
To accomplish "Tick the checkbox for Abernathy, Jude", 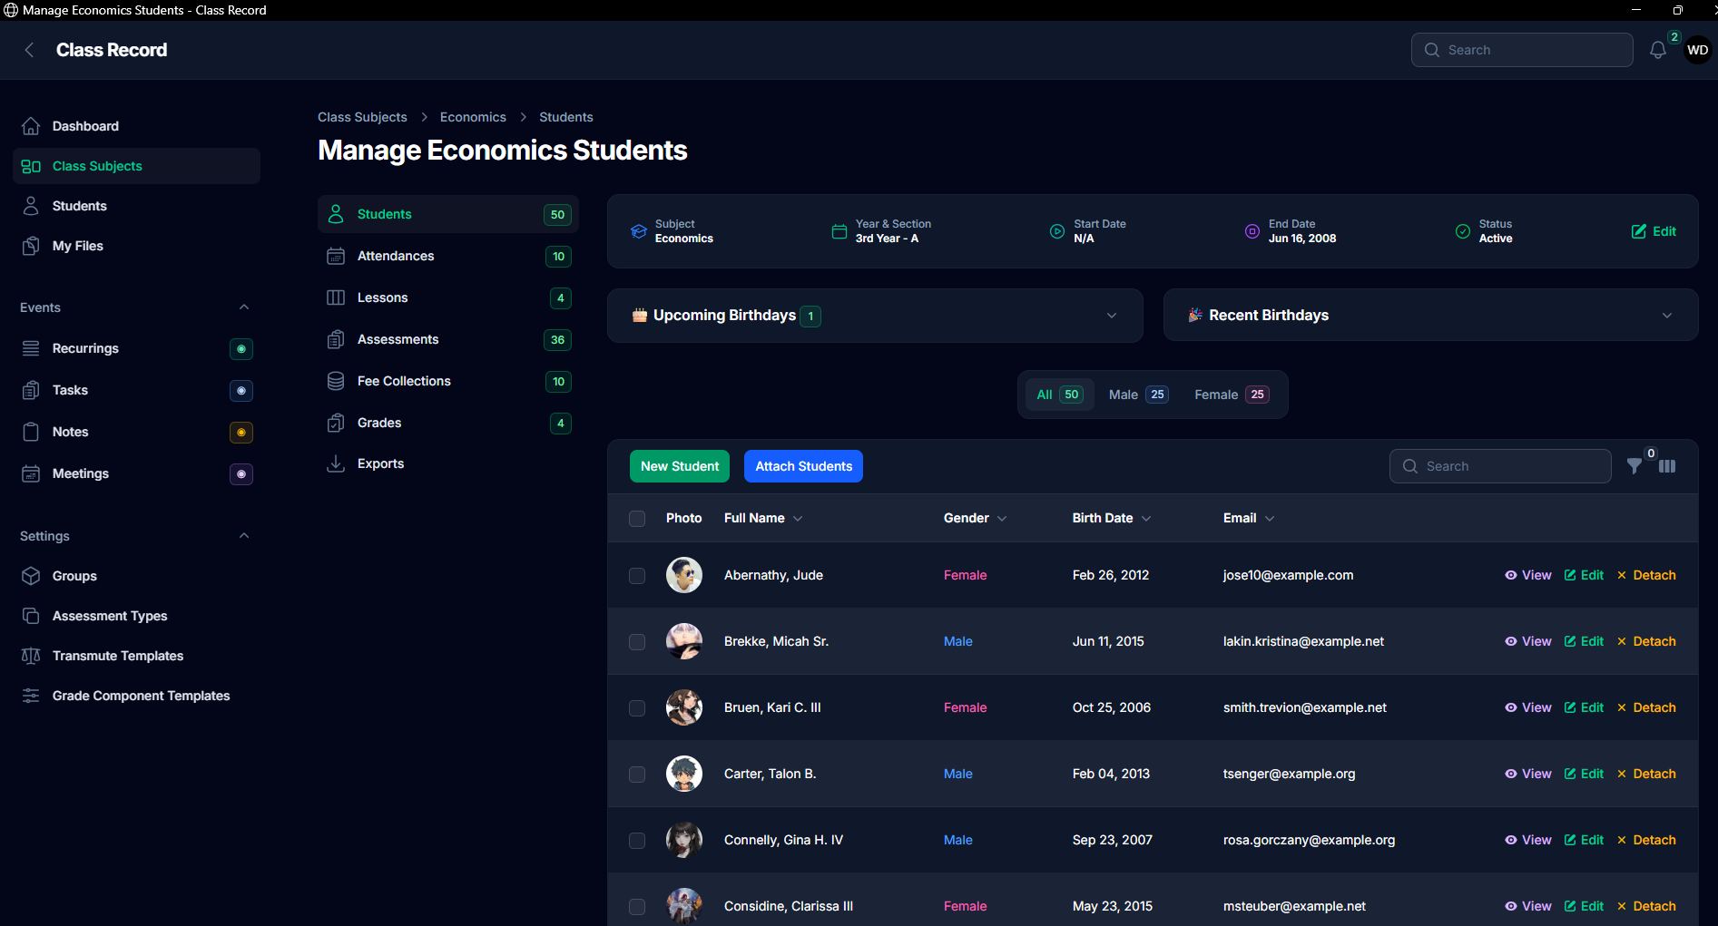I will pos(637,576).
